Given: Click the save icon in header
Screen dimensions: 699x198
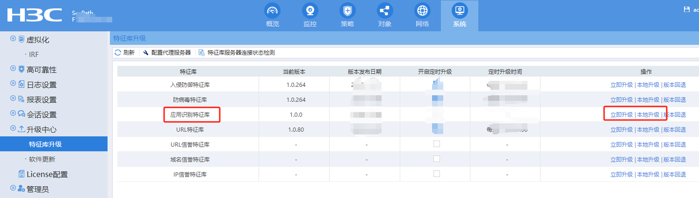Looking at the screenshot, I should [686, 9].
